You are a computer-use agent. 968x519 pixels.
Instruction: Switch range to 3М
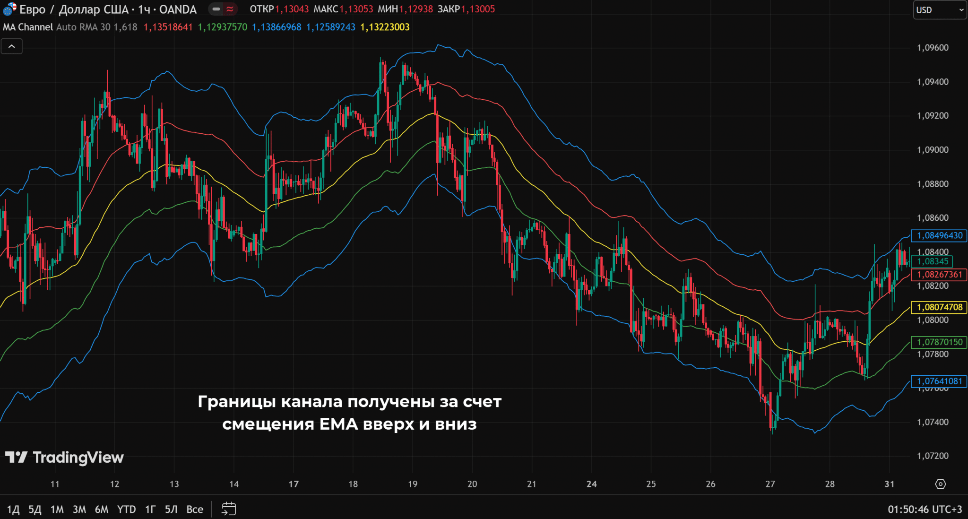point(79,510)
